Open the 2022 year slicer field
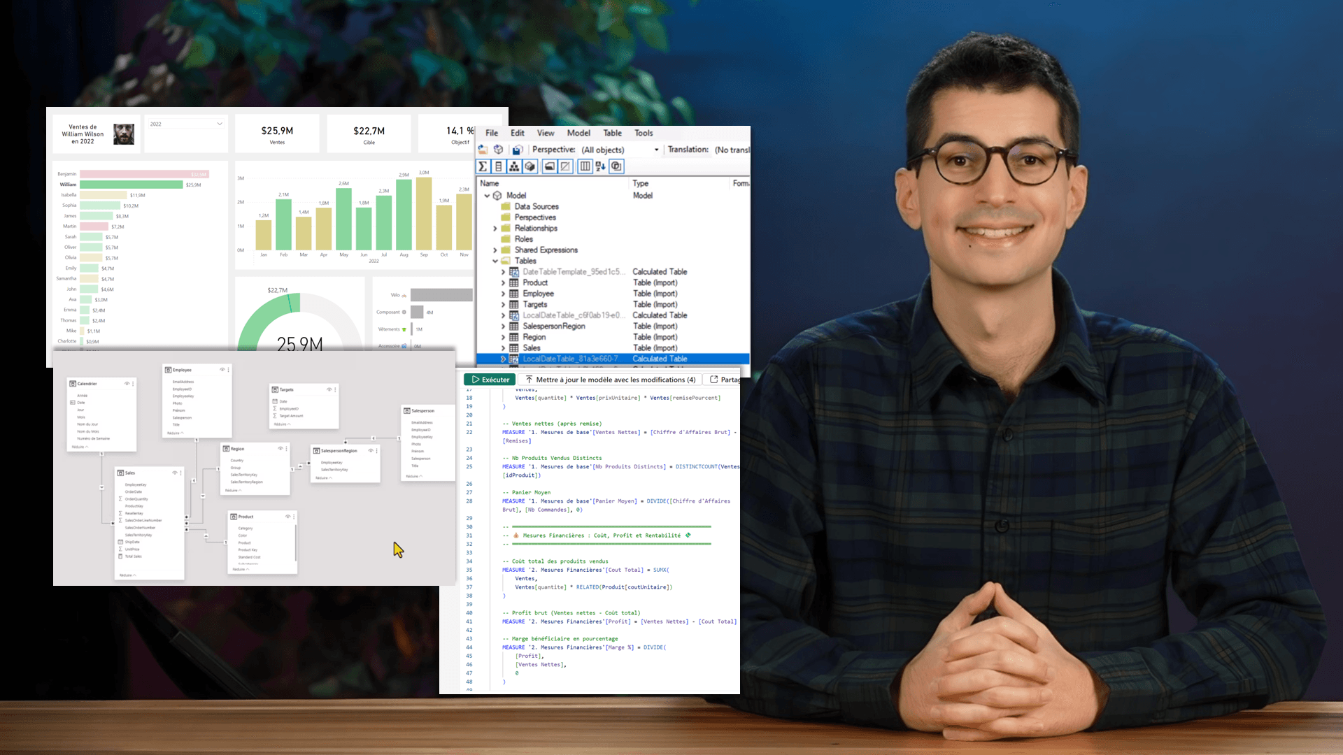Viewport: 1343px width, 755px height. 185,124
